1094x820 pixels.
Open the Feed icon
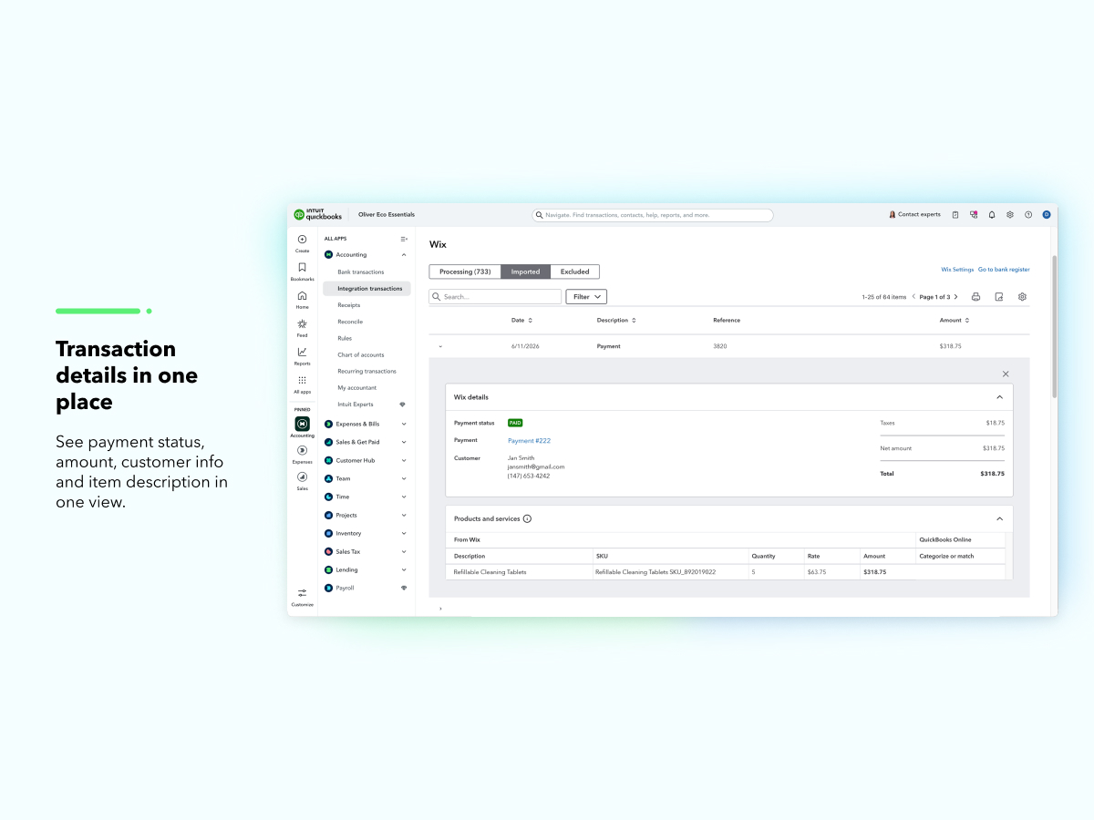(x=302, y=323)
